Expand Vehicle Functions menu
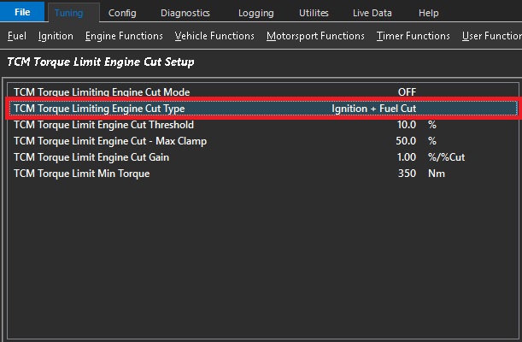 (214, 36)
